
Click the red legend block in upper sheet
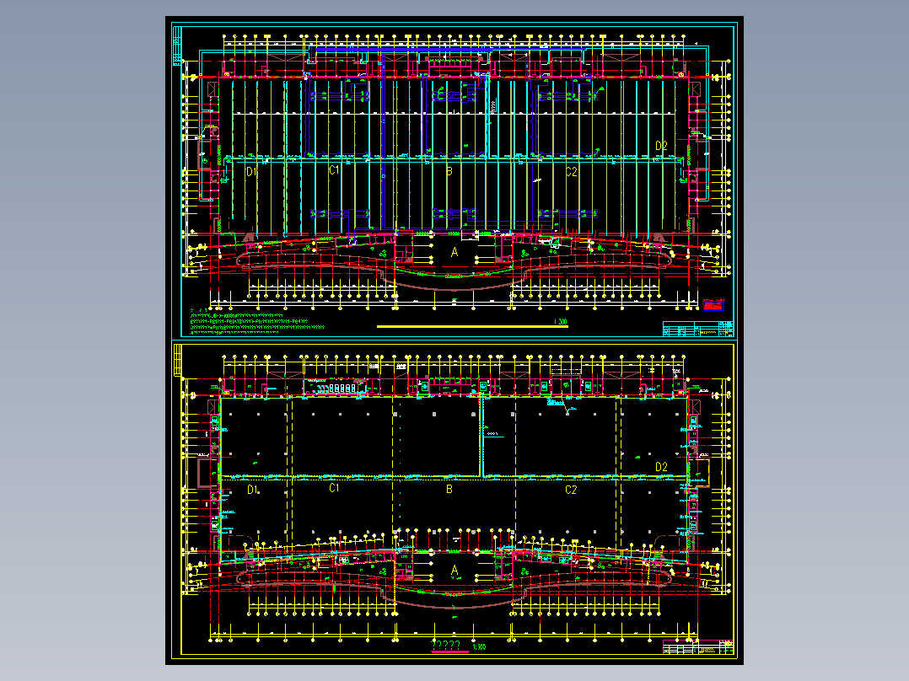pos(713,305)
